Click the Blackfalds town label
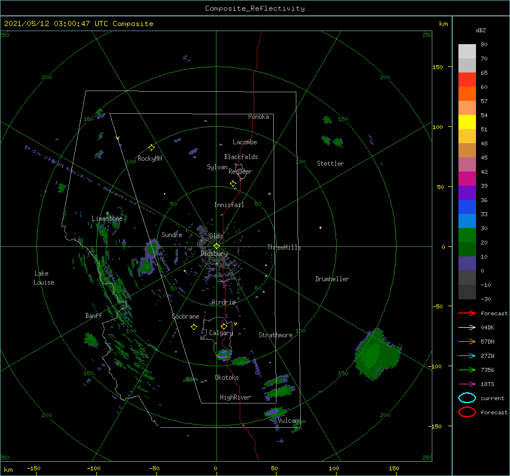The height and width of the screenshot is (476, 510). pyautogui.click(x=241, y=157)
